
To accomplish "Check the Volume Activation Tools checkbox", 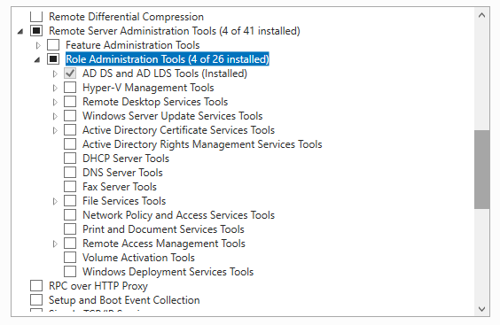I will click(x=70, y=258).
